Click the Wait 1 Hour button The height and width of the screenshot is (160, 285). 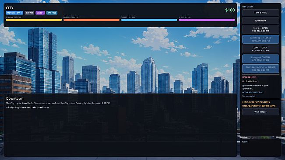coord(260,112)
